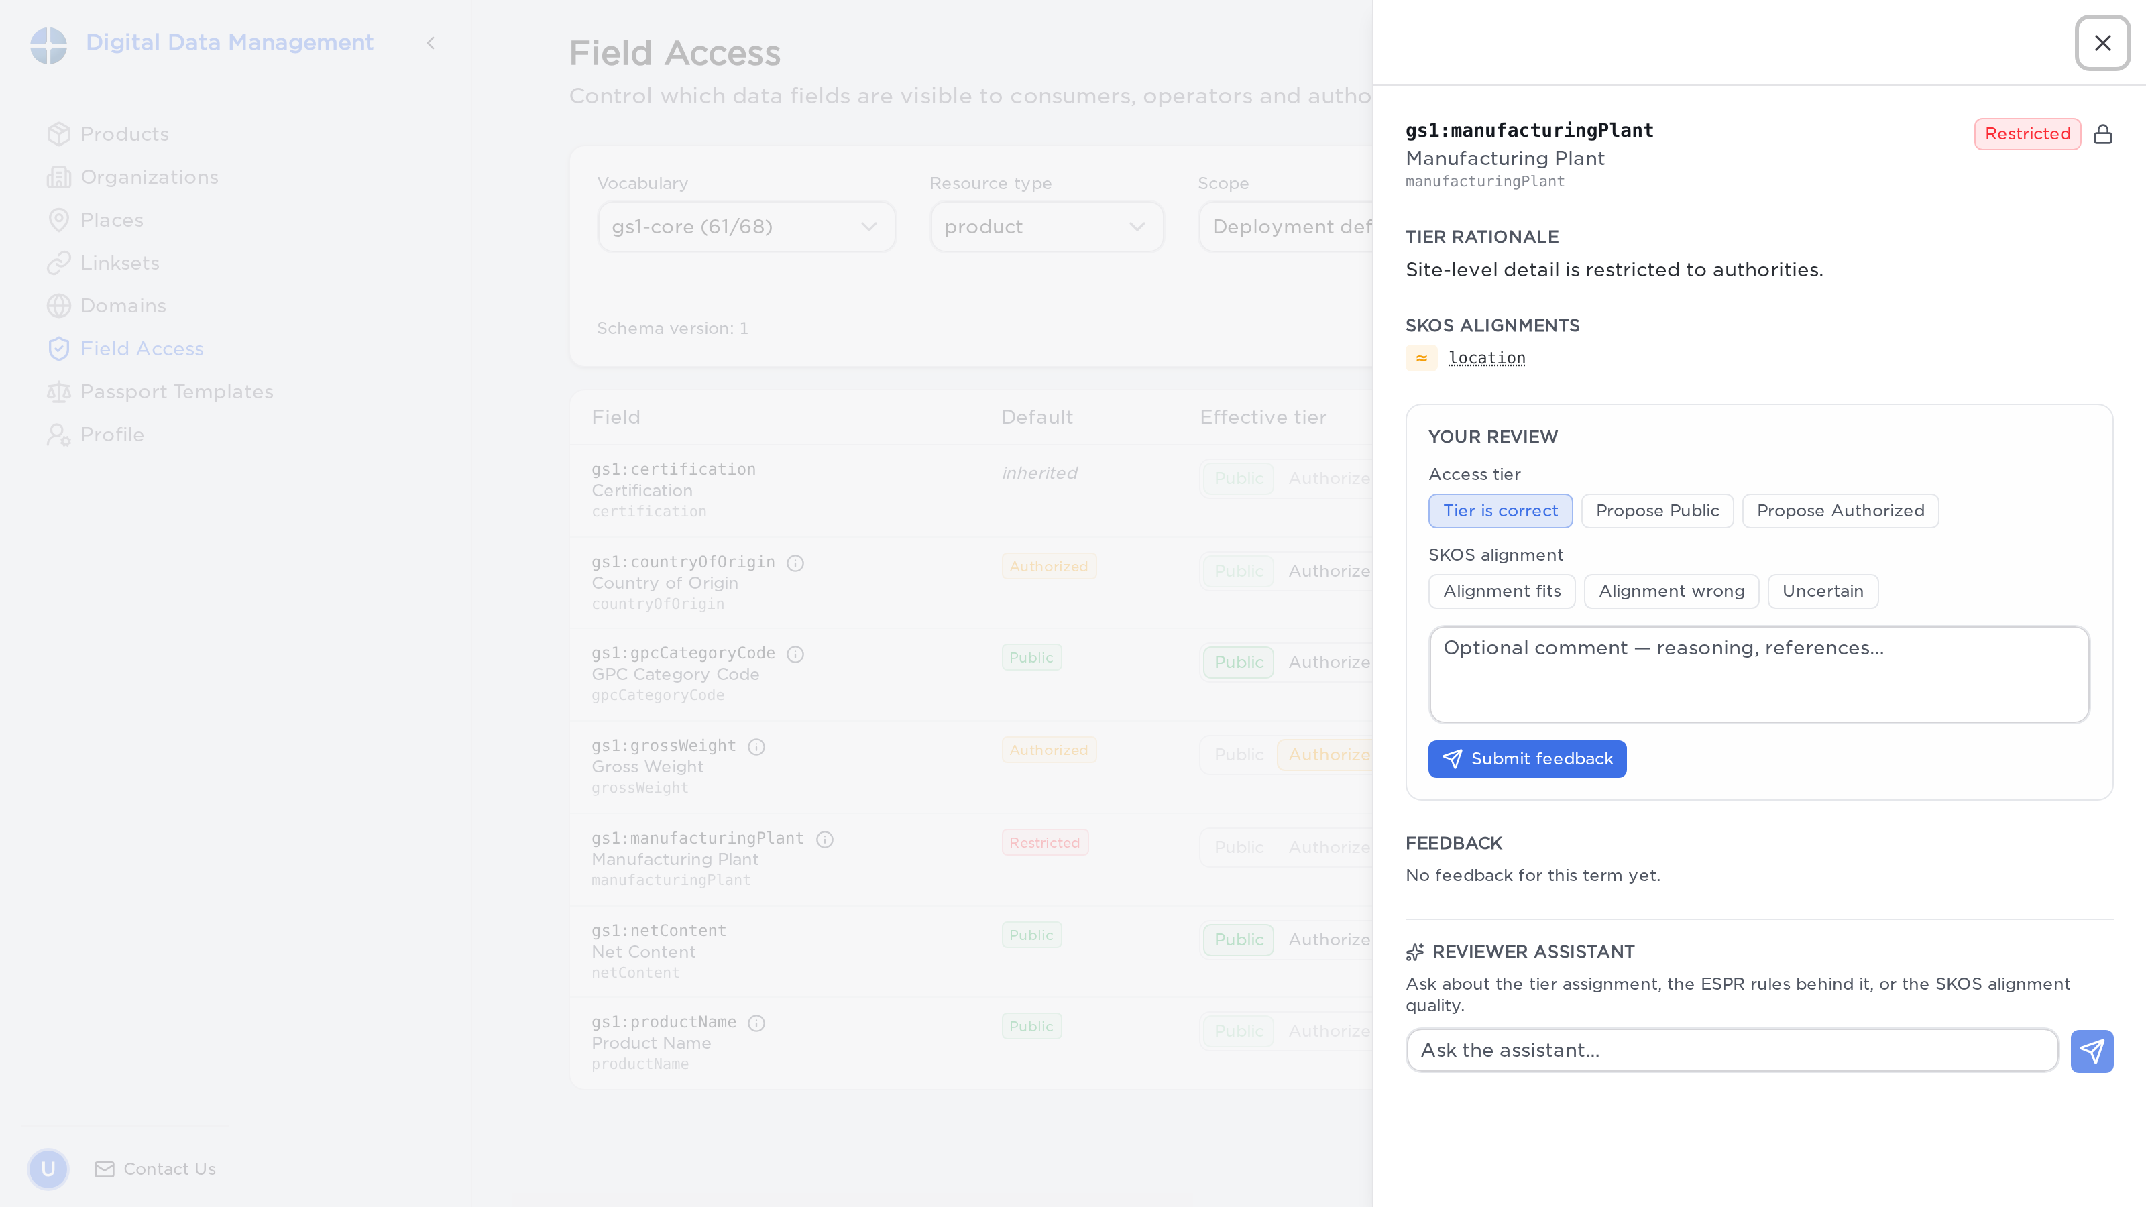Click the Digital Data Management logo
Image resolution: width=2146 pixels, height=1207 pixels.
48,44
